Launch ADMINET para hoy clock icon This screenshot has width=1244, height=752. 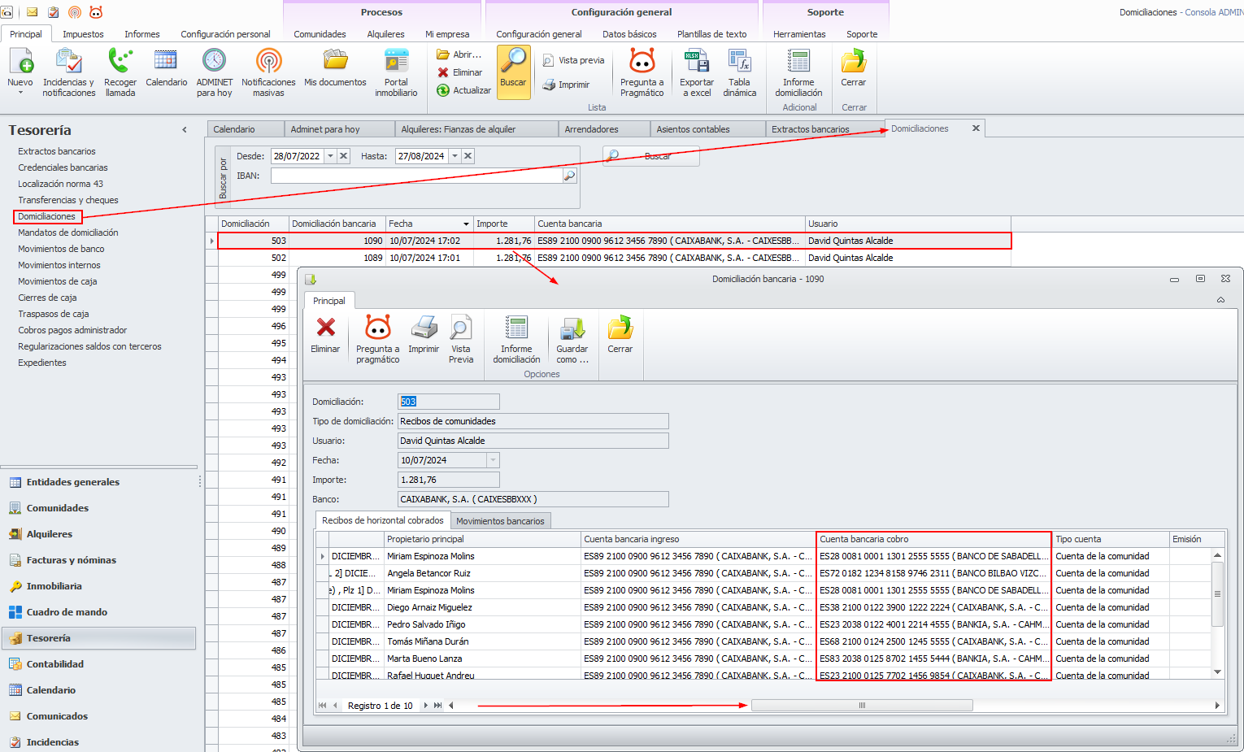click(x=214, y=62)
